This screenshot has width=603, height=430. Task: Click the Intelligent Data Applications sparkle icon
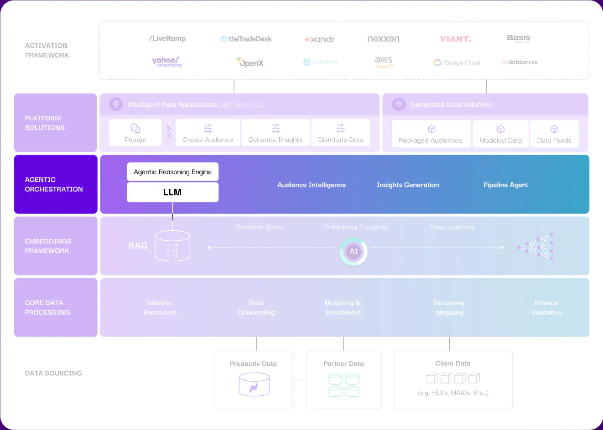[116, 104]
